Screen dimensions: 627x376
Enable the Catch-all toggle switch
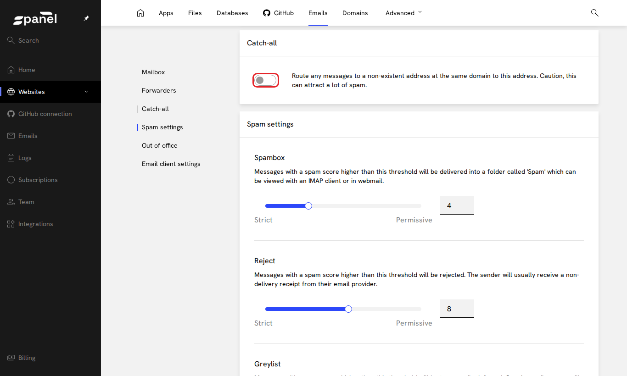coord(266,80)
